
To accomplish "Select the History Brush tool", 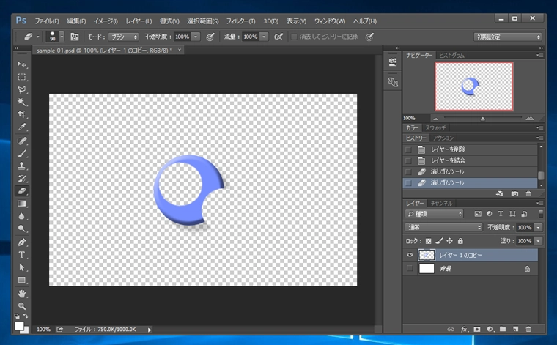I will pos(22,179).
